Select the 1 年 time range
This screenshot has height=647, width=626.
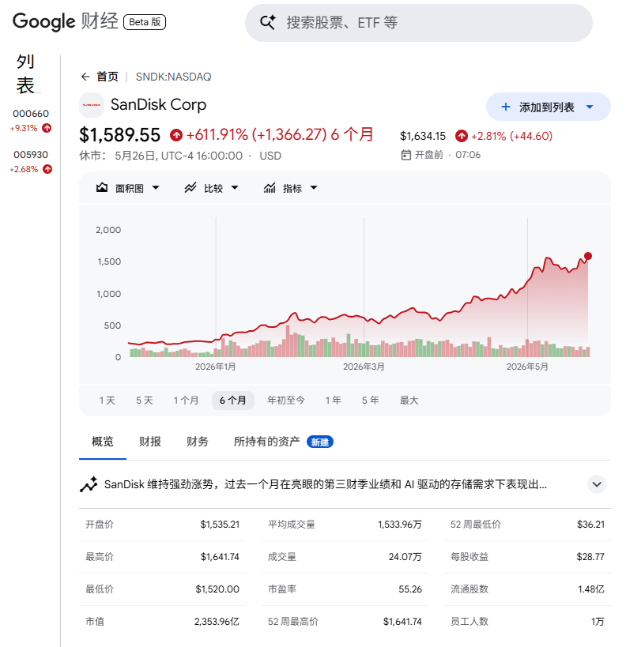pos(333,401)
